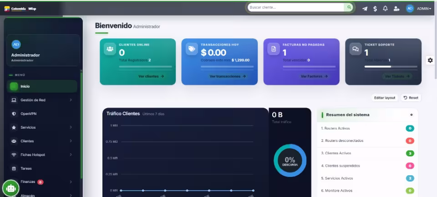Click "1. Routers Activos" row text

(x=335, y=128)
